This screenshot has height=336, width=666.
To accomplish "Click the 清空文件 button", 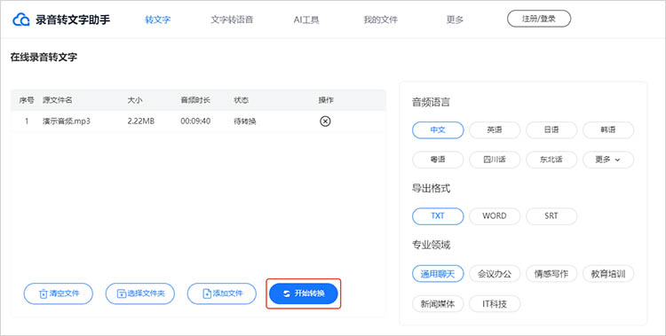I will [x=59, y=293].
